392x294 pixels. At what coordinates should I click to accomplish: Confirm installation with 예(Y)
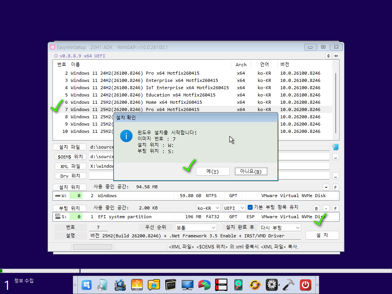click(x=213, y=171)
